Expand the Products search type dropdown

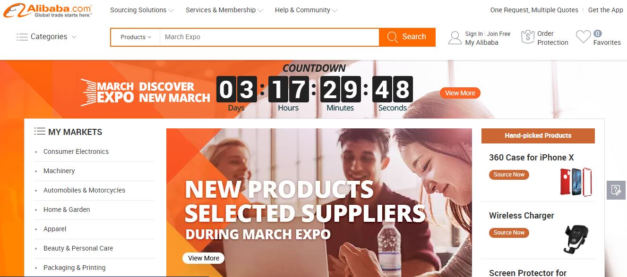click(136, 37)
